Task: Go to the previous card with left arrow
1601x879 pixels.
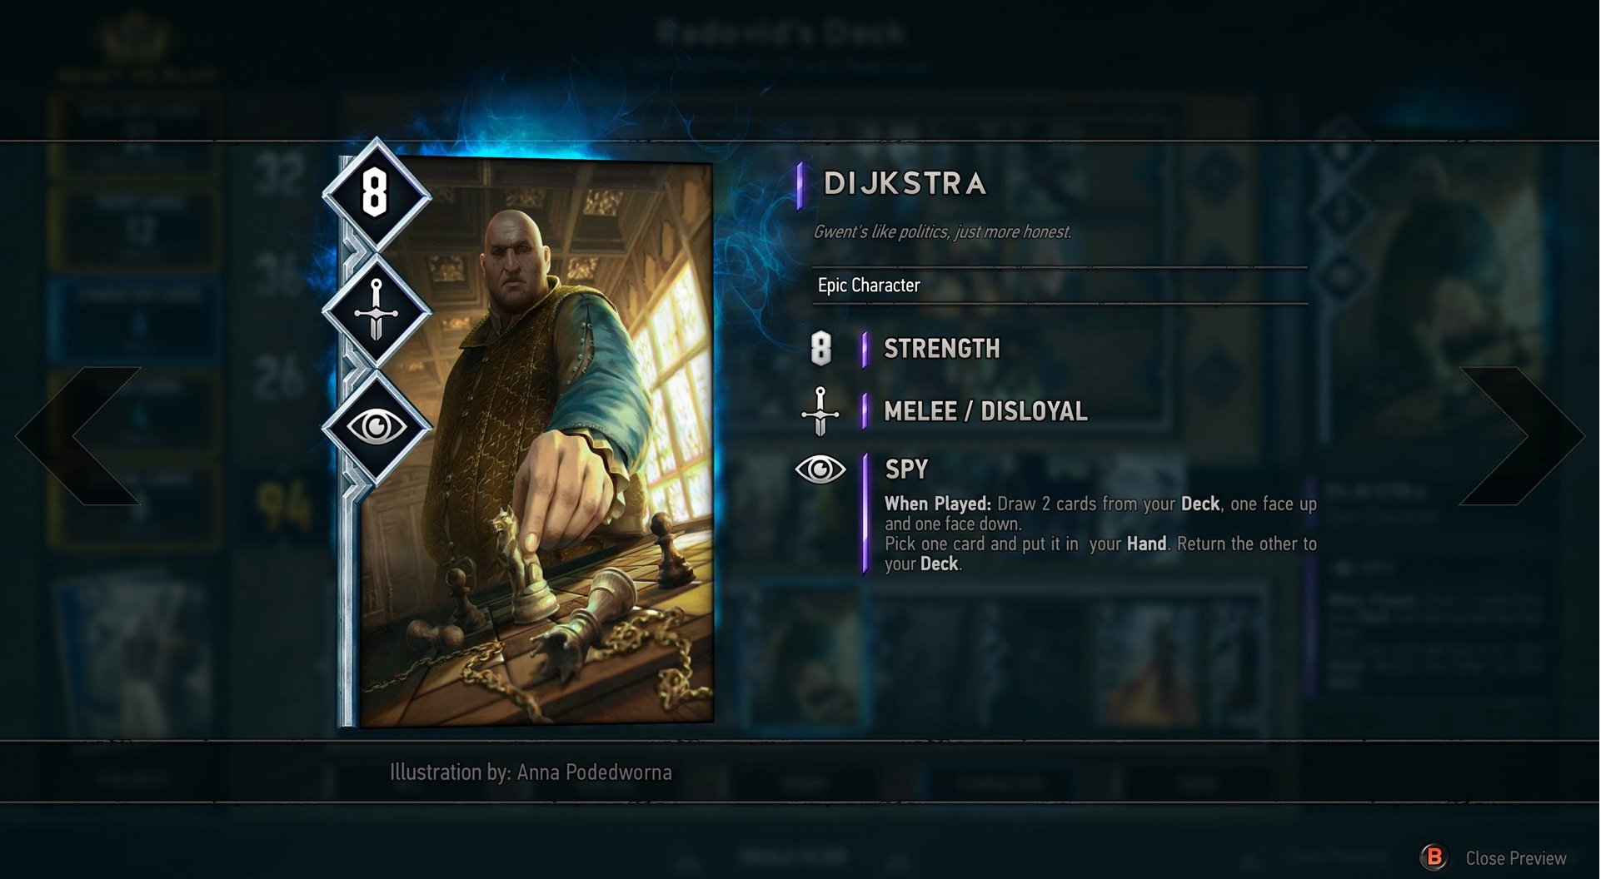Action: 79,435
